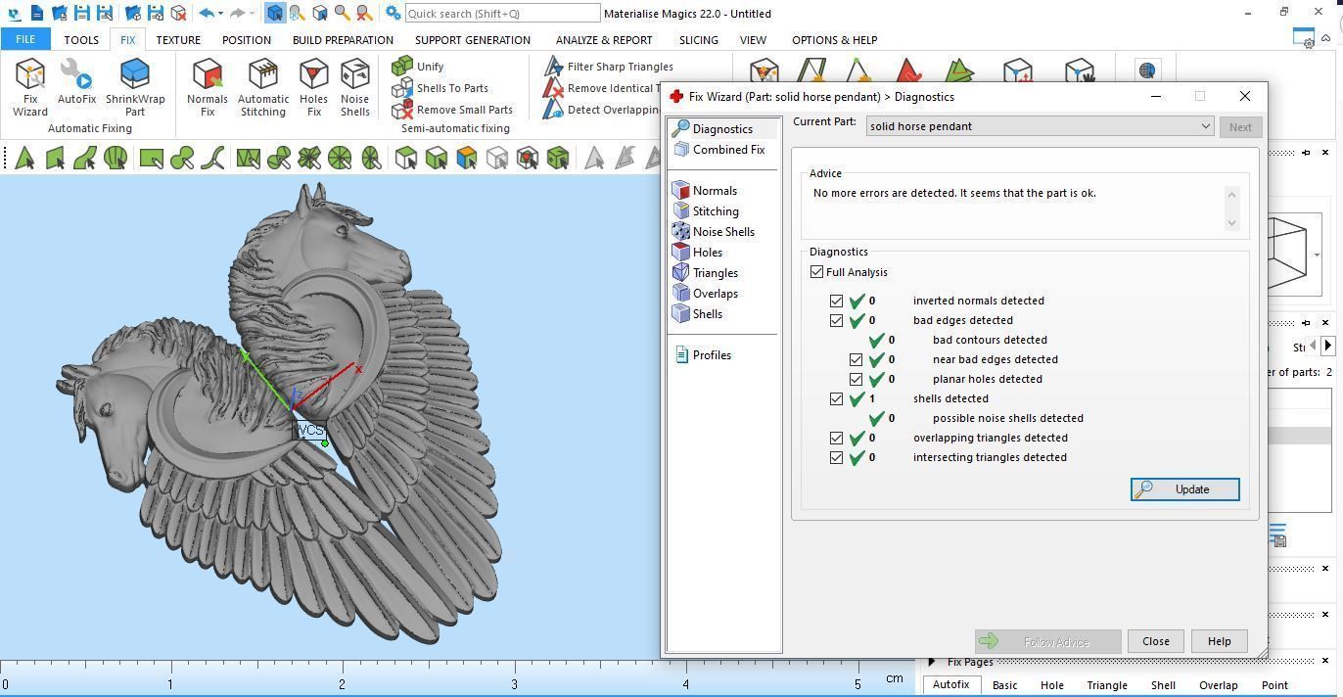
Task: Click Help button in Fix Wizard
Action: click(1219, 641)
